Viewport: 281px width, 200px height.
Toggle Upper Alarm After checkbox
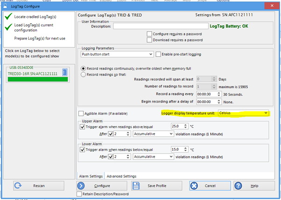[111, 134]
